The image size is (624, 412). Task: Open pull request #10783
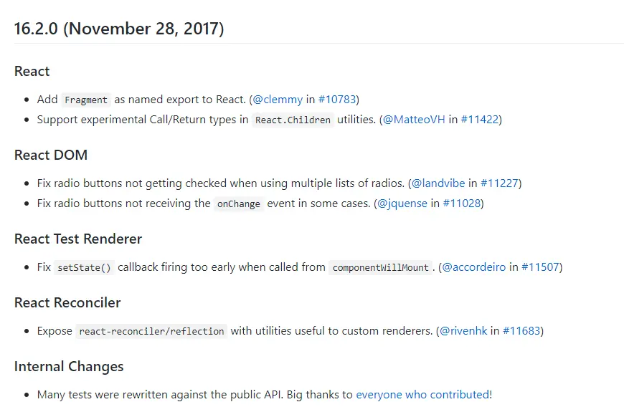click(337, 100)
